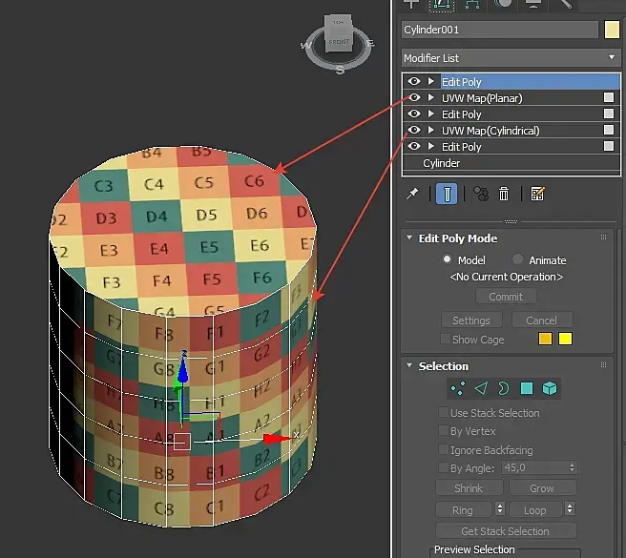
Task: Select Vertex sub-object level icon
Action: [457, 388]
